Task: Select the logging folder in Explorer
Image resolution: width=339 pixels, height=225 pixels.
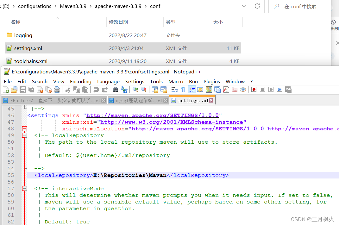Action: pyautogui.click(x=123, y=35)
